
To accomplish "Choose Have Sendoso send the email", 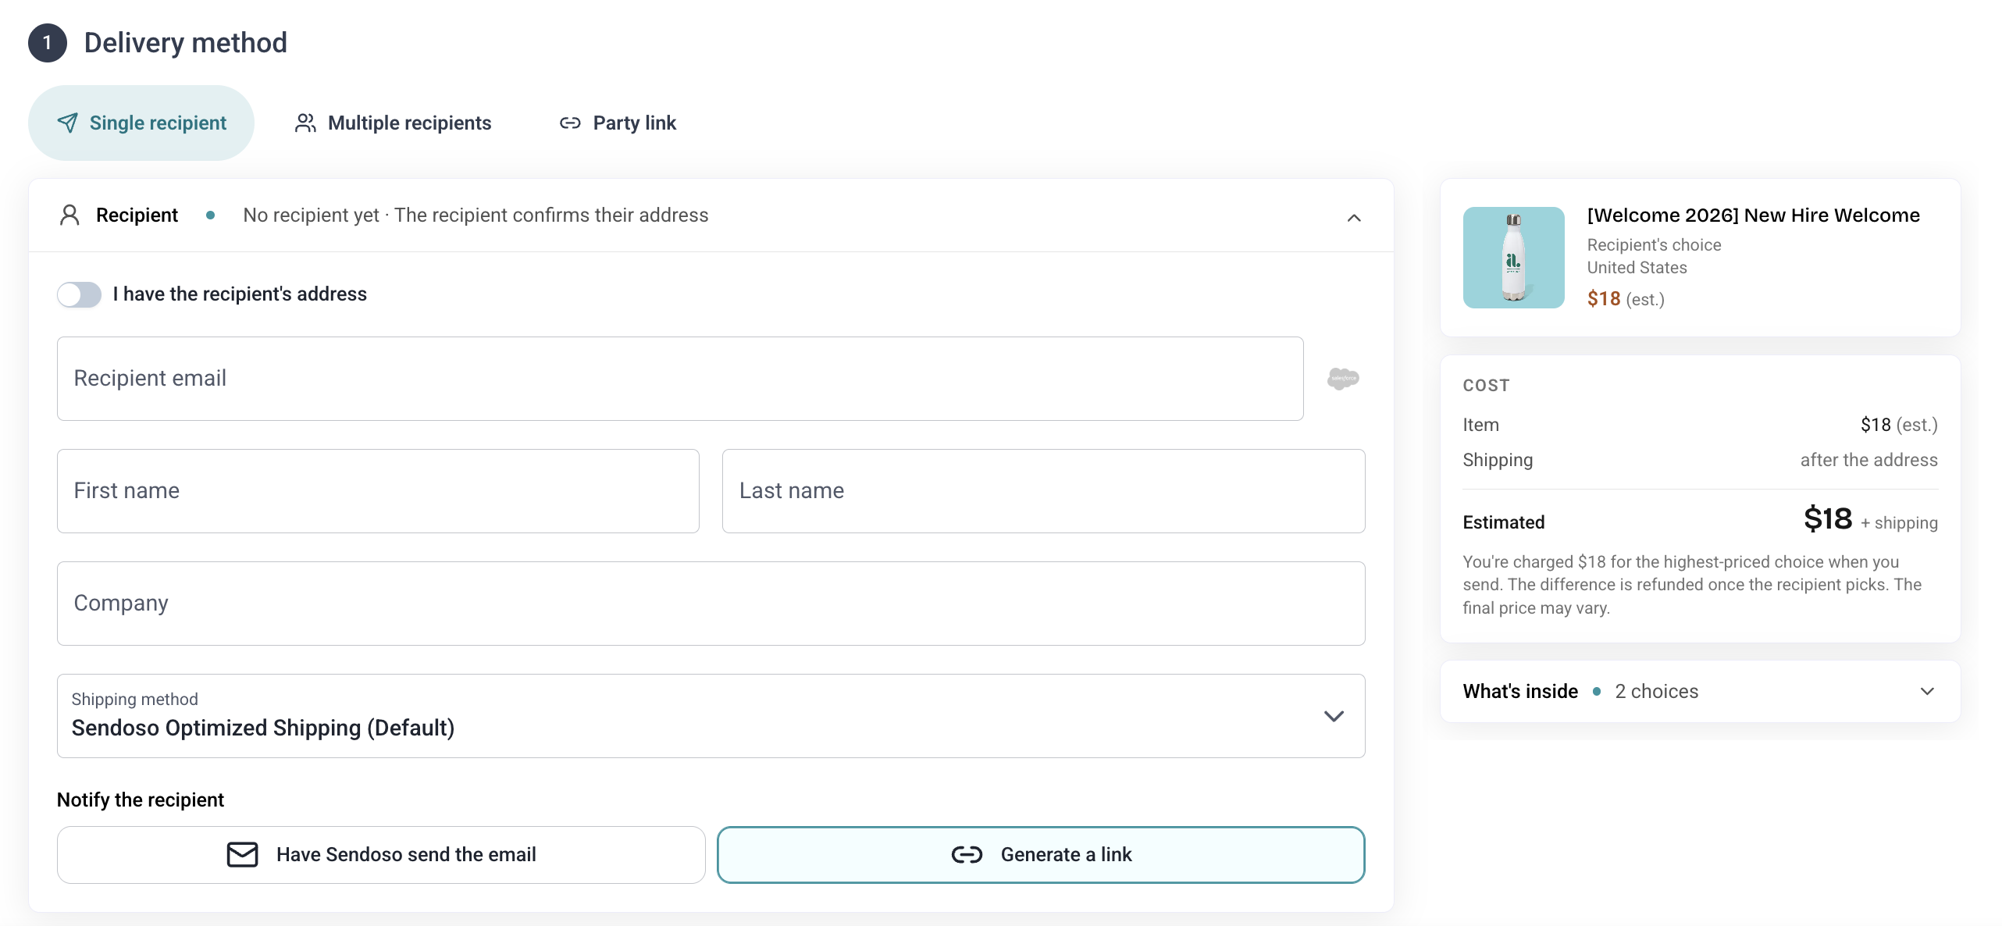I will [381, 854].
